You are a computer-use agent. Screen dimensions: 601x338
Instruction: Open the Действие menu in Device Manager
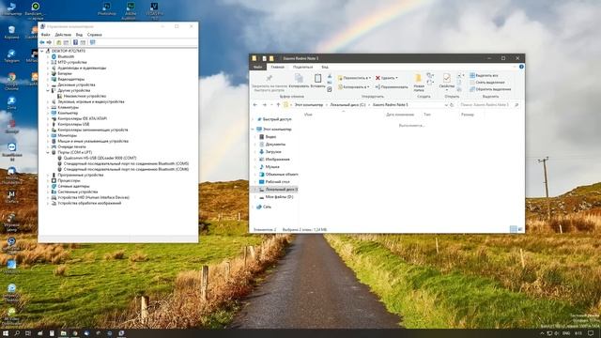click(x=63, y=35)
